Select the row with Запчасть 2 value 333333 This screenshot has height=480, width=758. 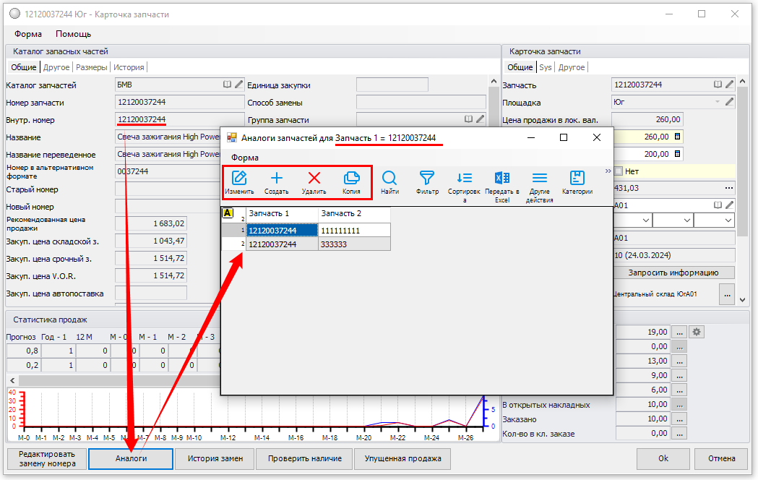[354, 244]
